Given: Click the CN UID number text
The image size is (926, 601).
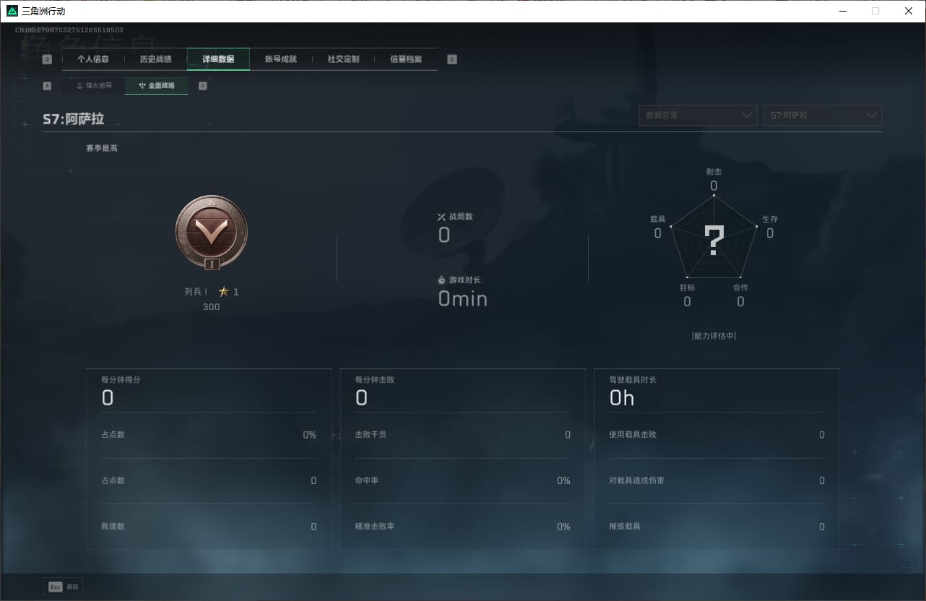Looking at the screenshot, I should pos(69,30).
